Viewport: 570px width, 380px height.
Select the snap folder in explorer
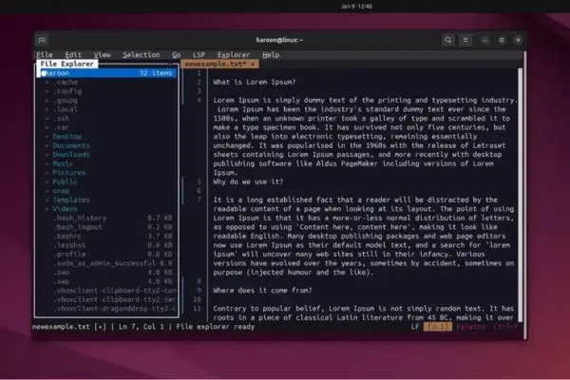[x=61, y=191]
